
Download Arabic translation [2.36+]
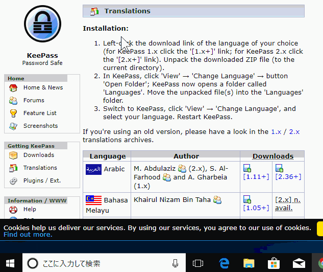point(288,177)
